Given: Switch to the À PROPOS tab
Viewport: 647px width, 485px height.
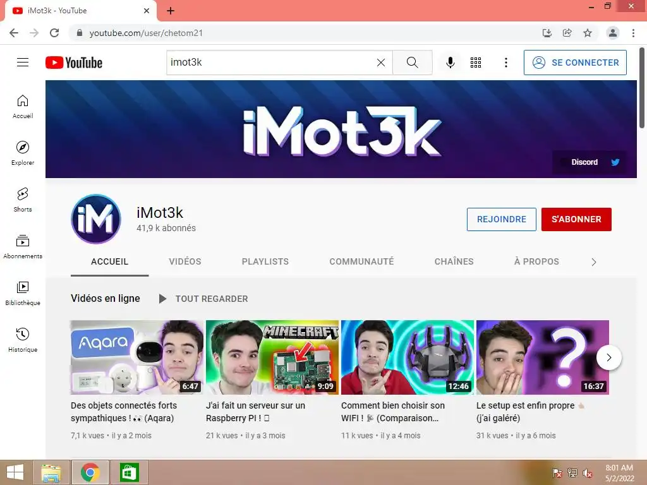Looking at the screenshot, I should pos(537,261).
